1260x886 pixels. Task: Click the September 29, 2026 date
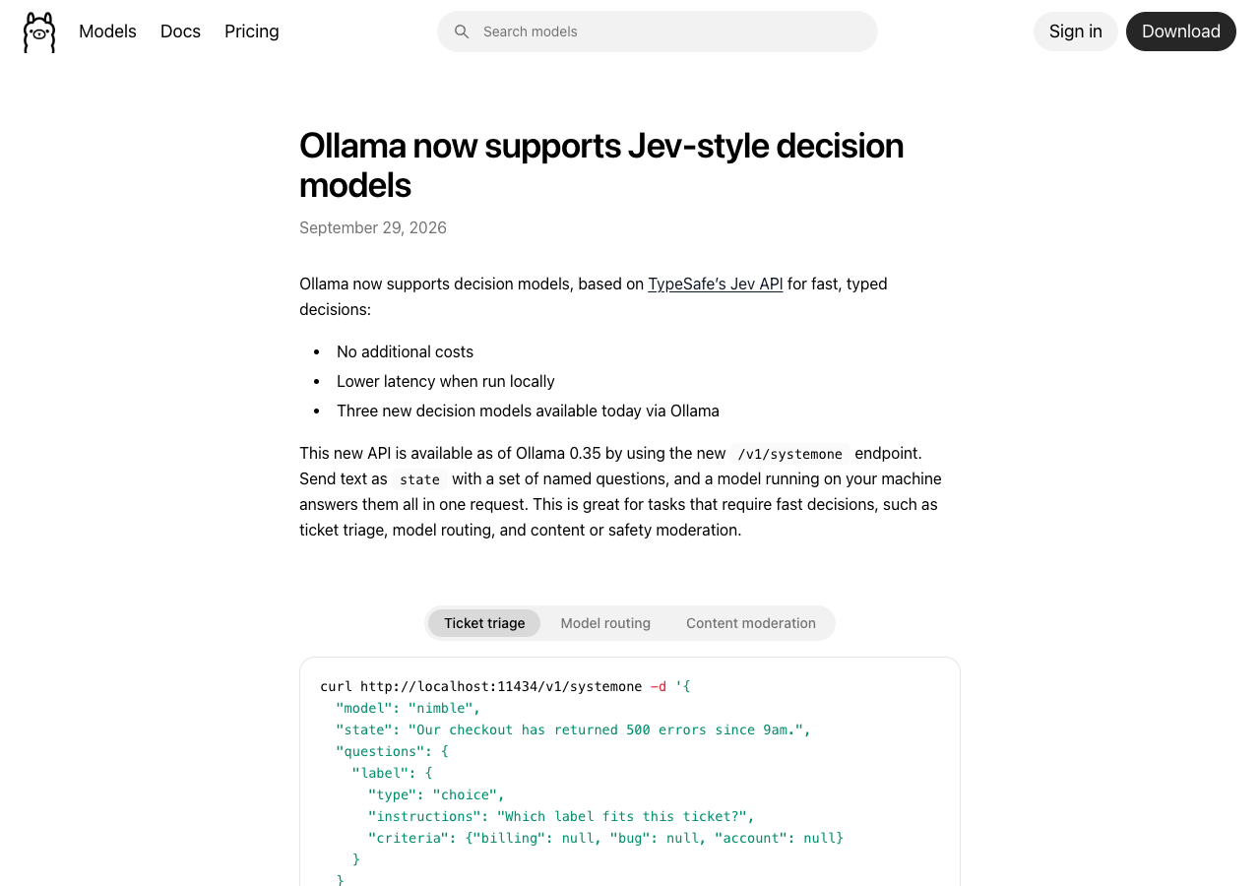click(x=373, y=227)
